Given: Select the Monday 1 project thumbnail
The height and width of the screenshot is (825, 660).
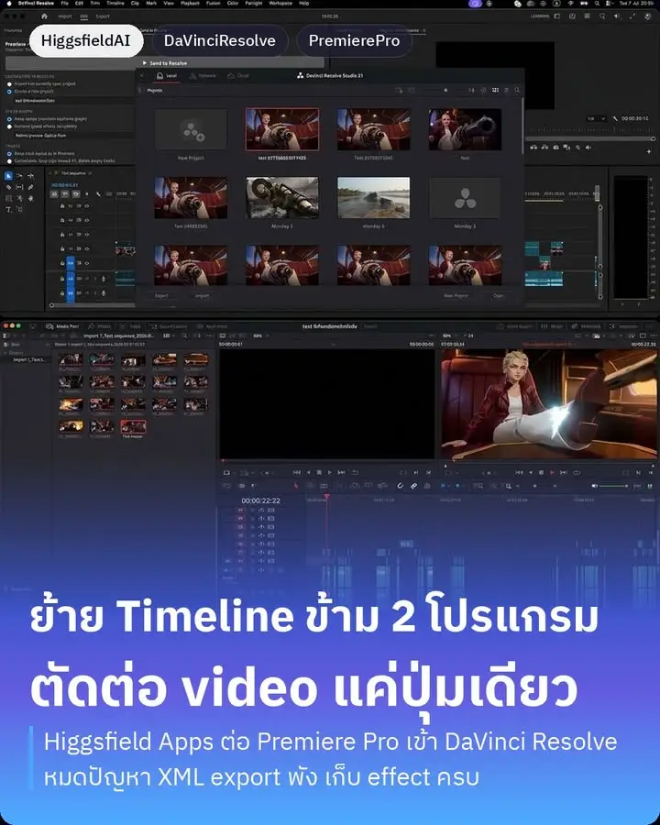Looking at the screenshot, I should (x=282, y=197).
